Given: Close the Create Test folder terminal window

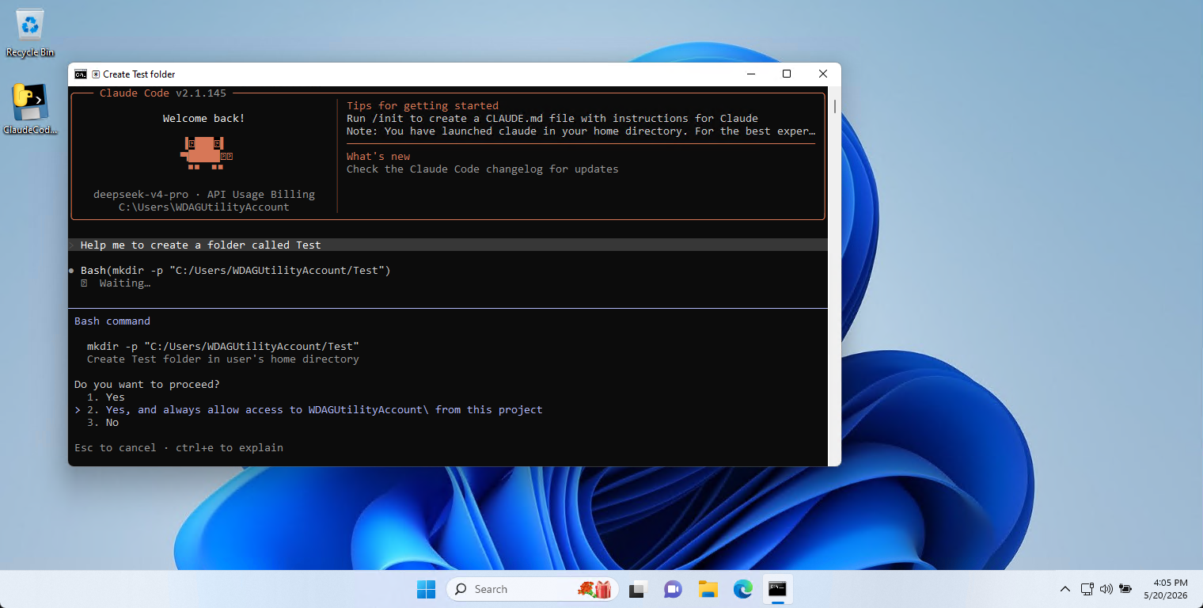Looking at the screenshot, I should (823, 74).
